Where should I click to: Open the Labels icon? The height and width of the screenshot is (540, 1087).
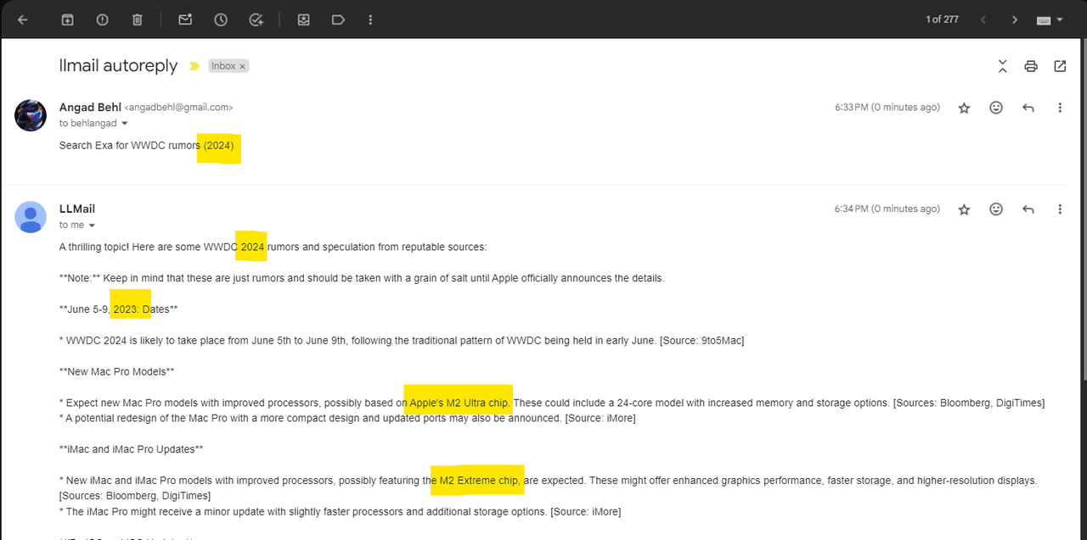[x=338, y=19]
